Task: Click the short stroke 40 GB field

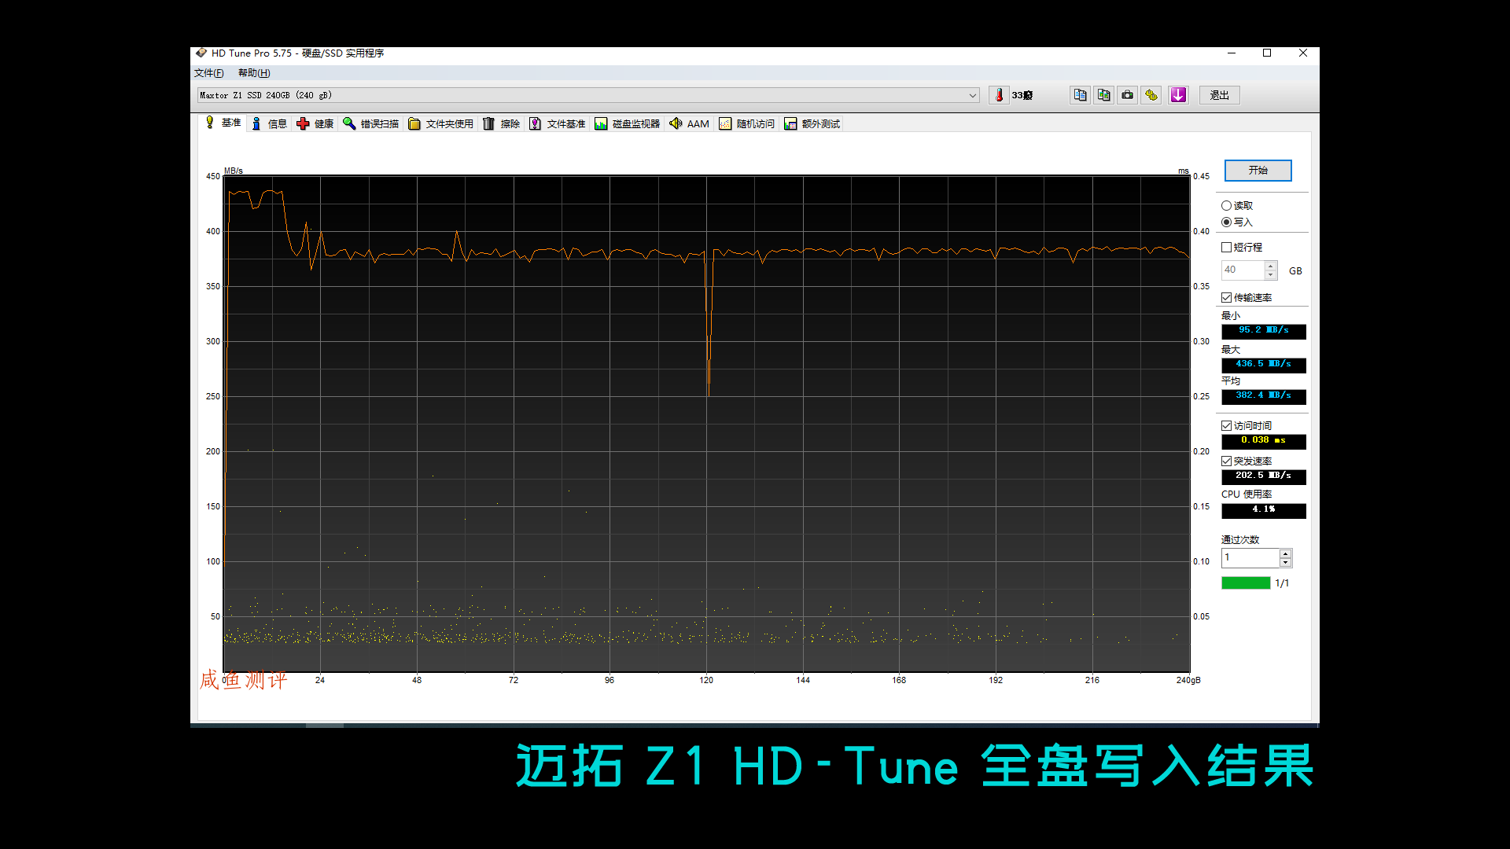Action: pos(1243,270)
